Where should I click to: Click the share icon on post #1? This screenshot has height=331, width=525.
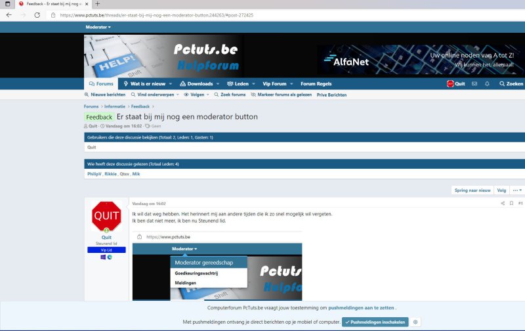click(x=503, y=204)
